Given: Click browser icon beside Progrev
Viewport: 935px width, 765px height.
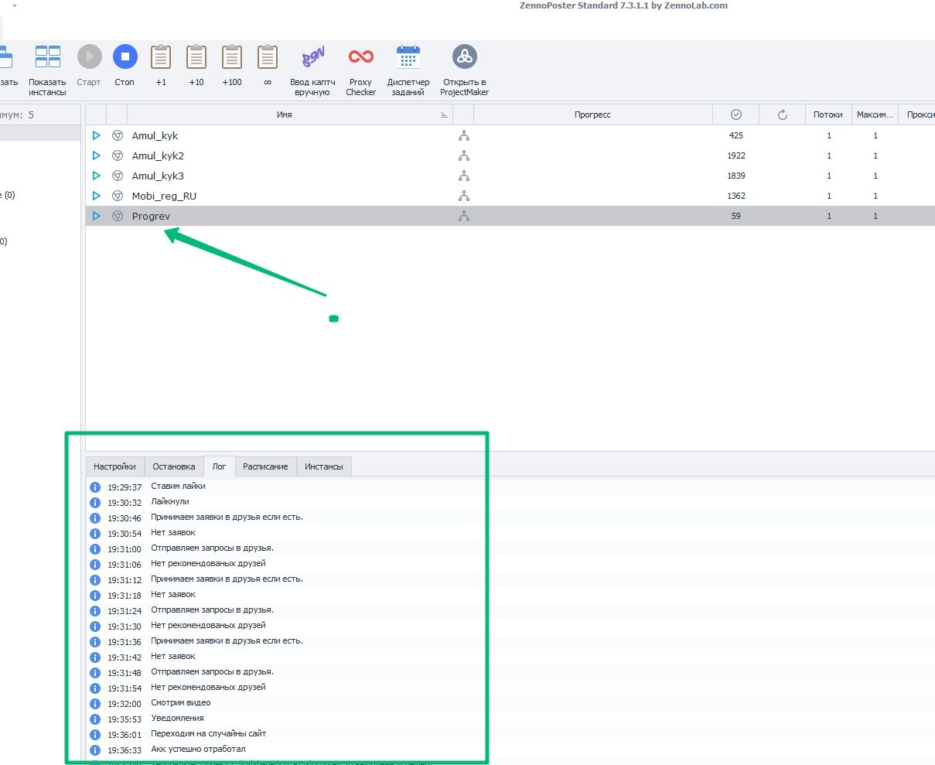Looking at the screenshot, I should pyautogui.click(x=118, y=216).
